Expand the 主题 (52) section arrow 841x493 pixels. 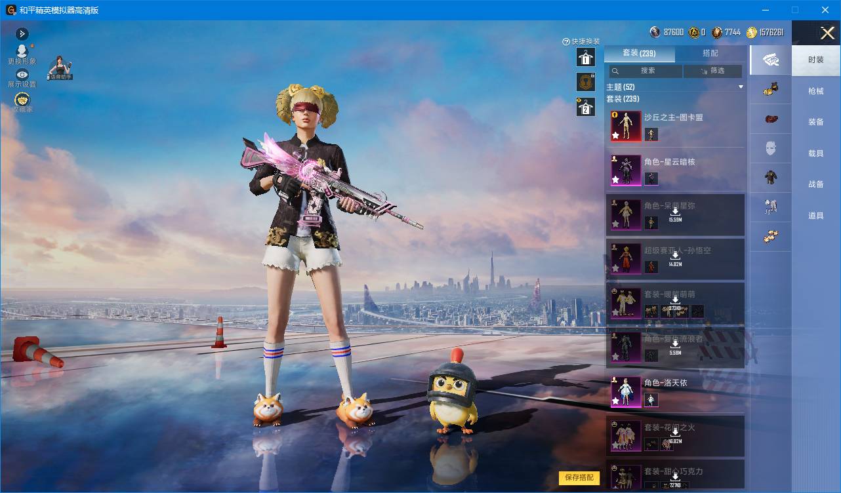tap(741, 87)
